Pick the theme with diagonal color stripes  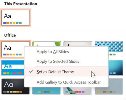pos(78,91)
